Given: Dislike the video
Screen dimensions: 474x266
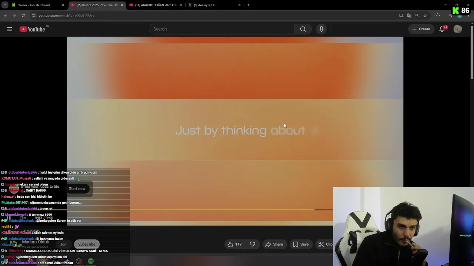Looking at the screenshot, I should pyautogui.click(x=253, y=244).
